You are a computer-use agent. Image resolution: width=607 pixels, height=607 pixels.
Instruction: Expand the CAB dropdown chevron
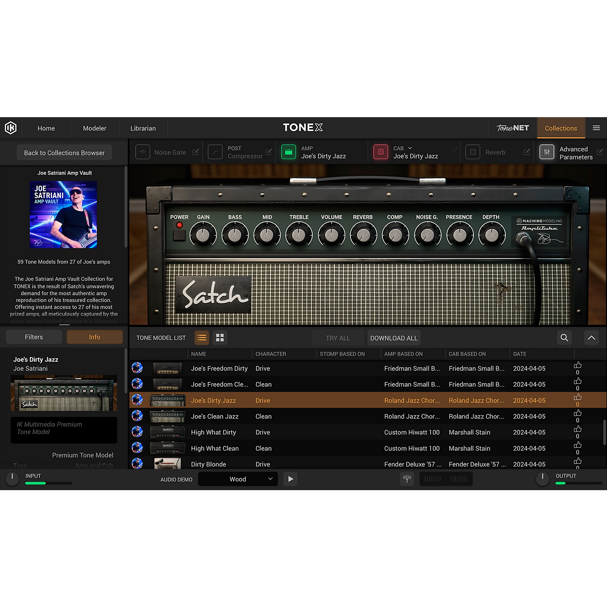410,148
